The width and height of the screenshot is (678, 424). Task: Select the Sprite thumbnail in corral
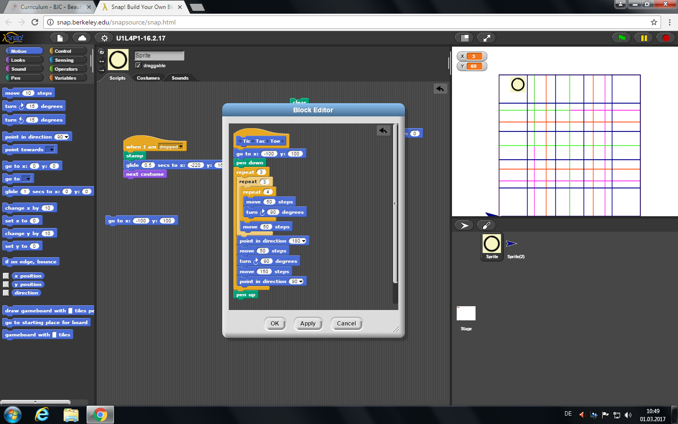click(x=492, y=247)
